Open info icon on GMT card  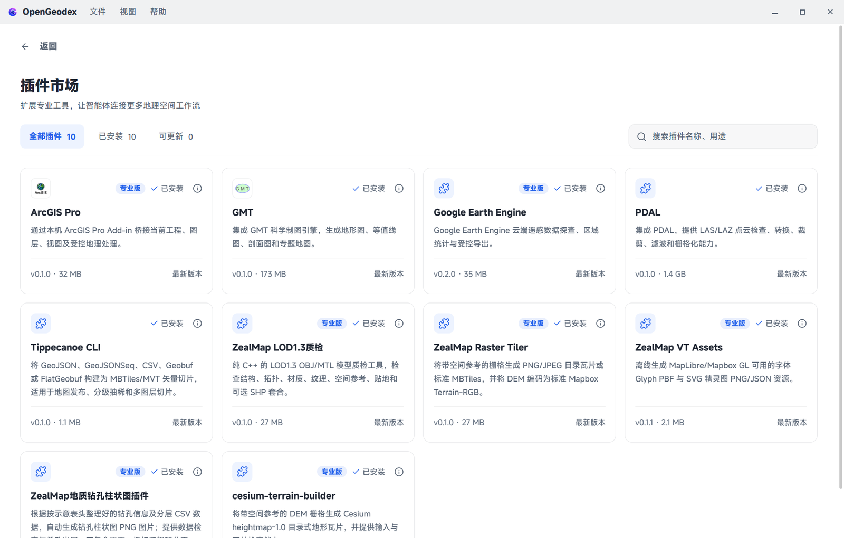(399, 189)
